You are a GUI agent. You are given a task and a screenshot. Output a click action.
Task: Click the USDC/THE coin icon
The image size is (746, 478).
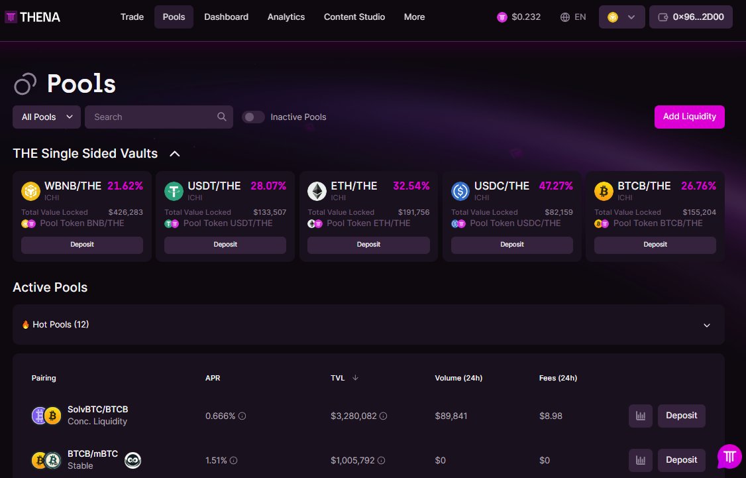pos(460,192)
